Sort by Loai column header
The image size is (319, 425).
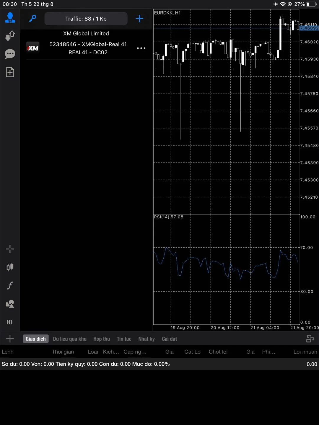tap(93, 352)
